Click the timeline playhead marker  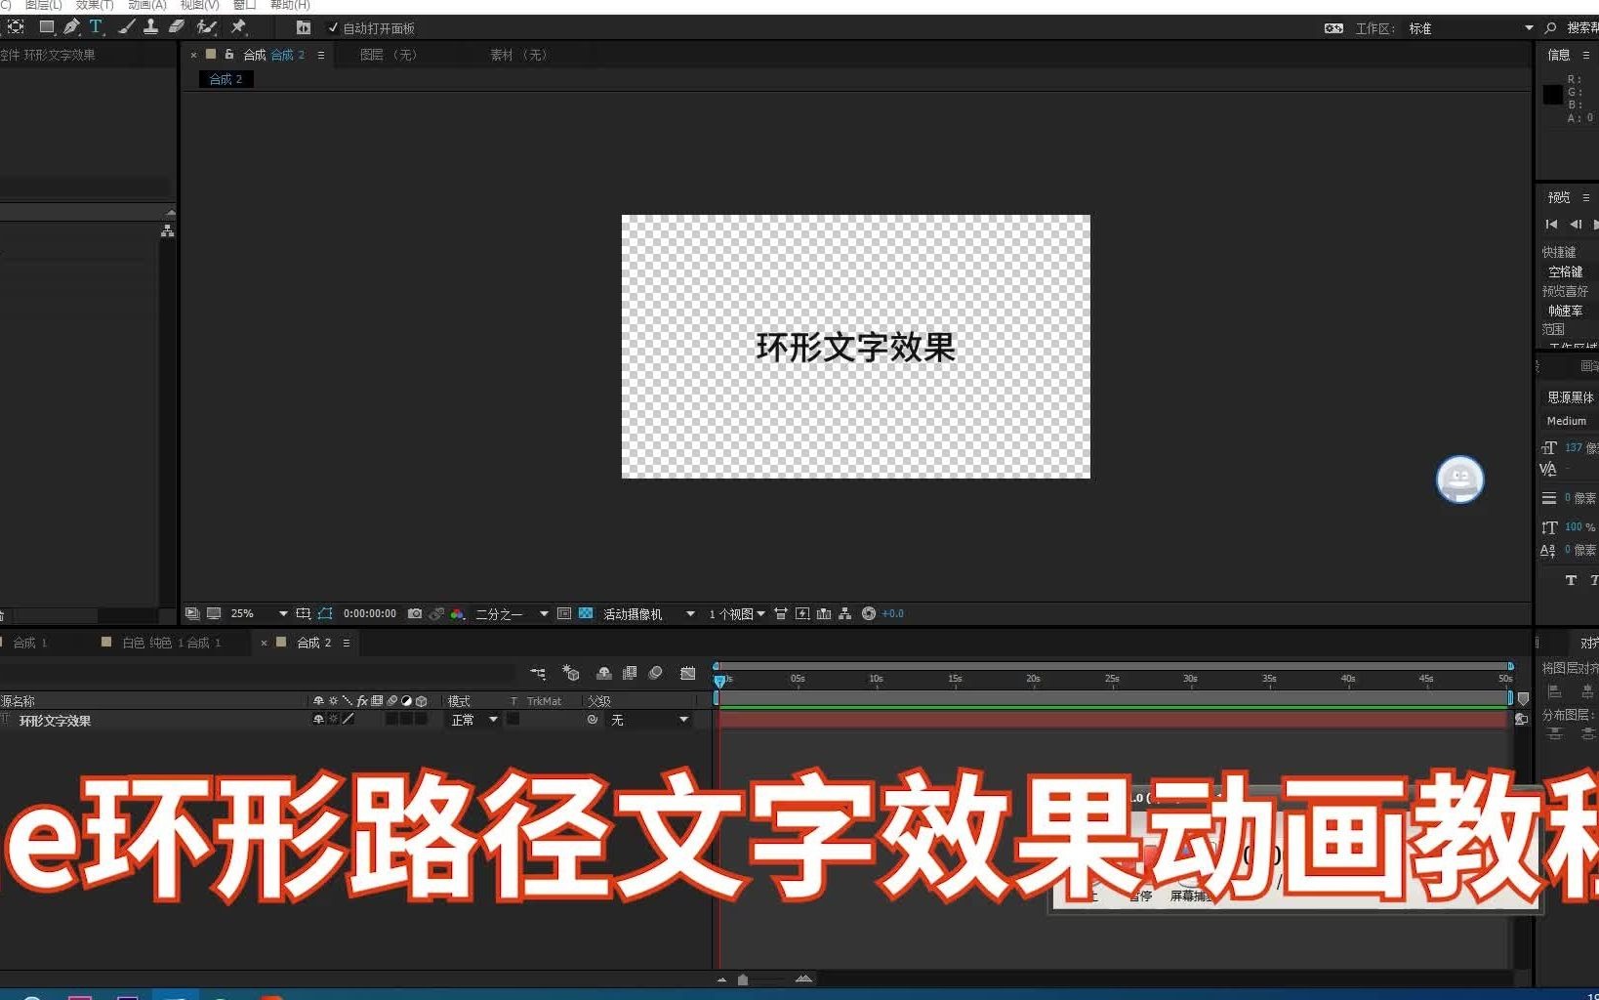[x=719, y=681]
